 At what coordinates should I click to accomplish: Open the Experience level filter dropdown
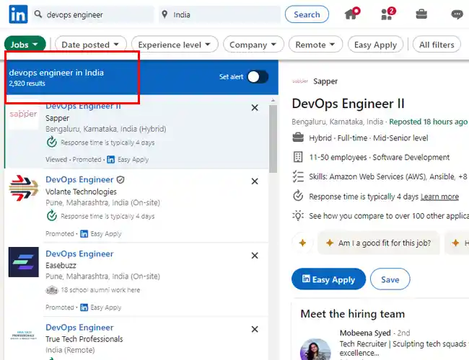pyautogui.click(x=175, y=45)
